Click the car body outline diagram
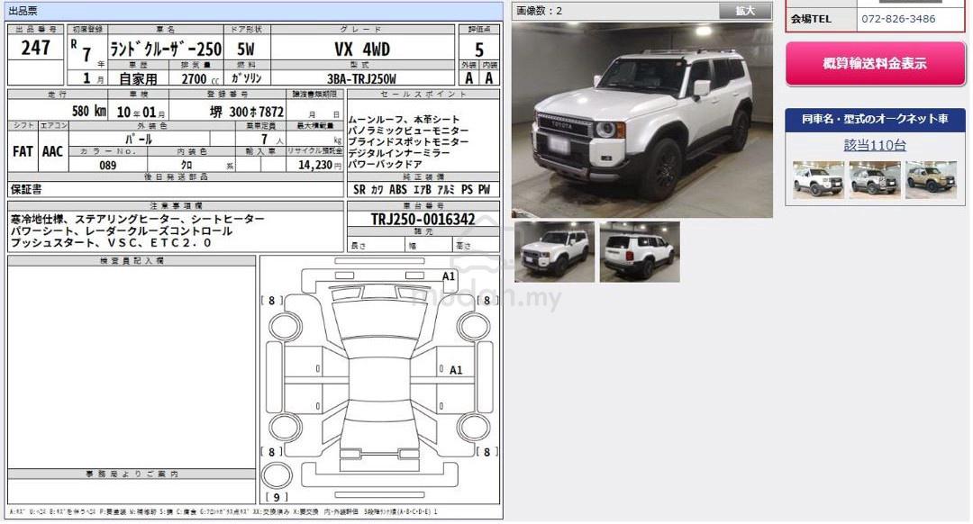 (379, 380)
